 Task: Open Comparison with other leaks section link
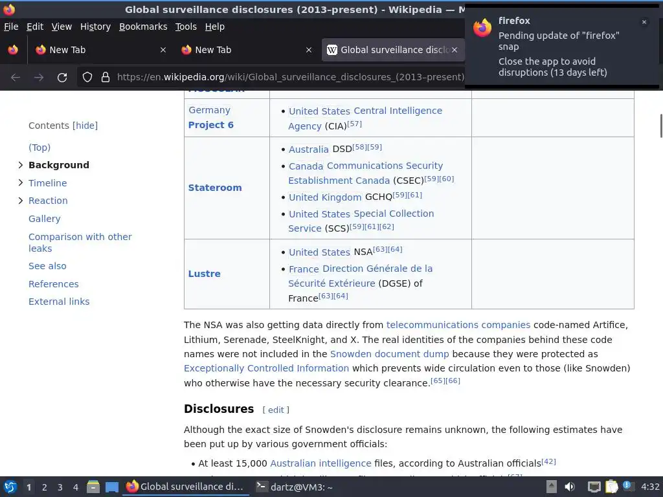pos(80,243)
